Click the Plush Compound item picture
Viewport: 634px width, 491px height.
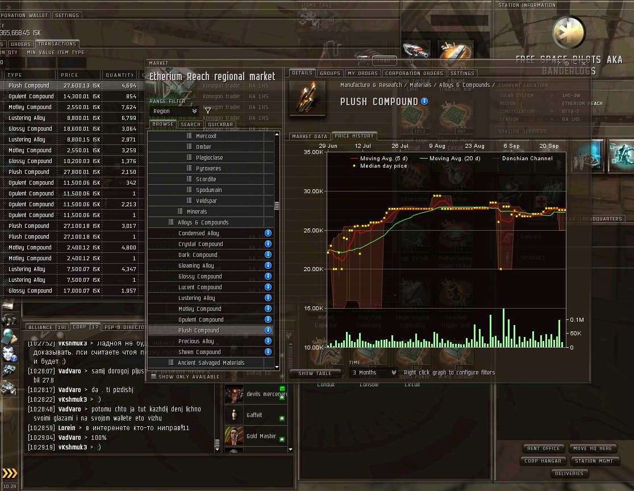point(307,98)
